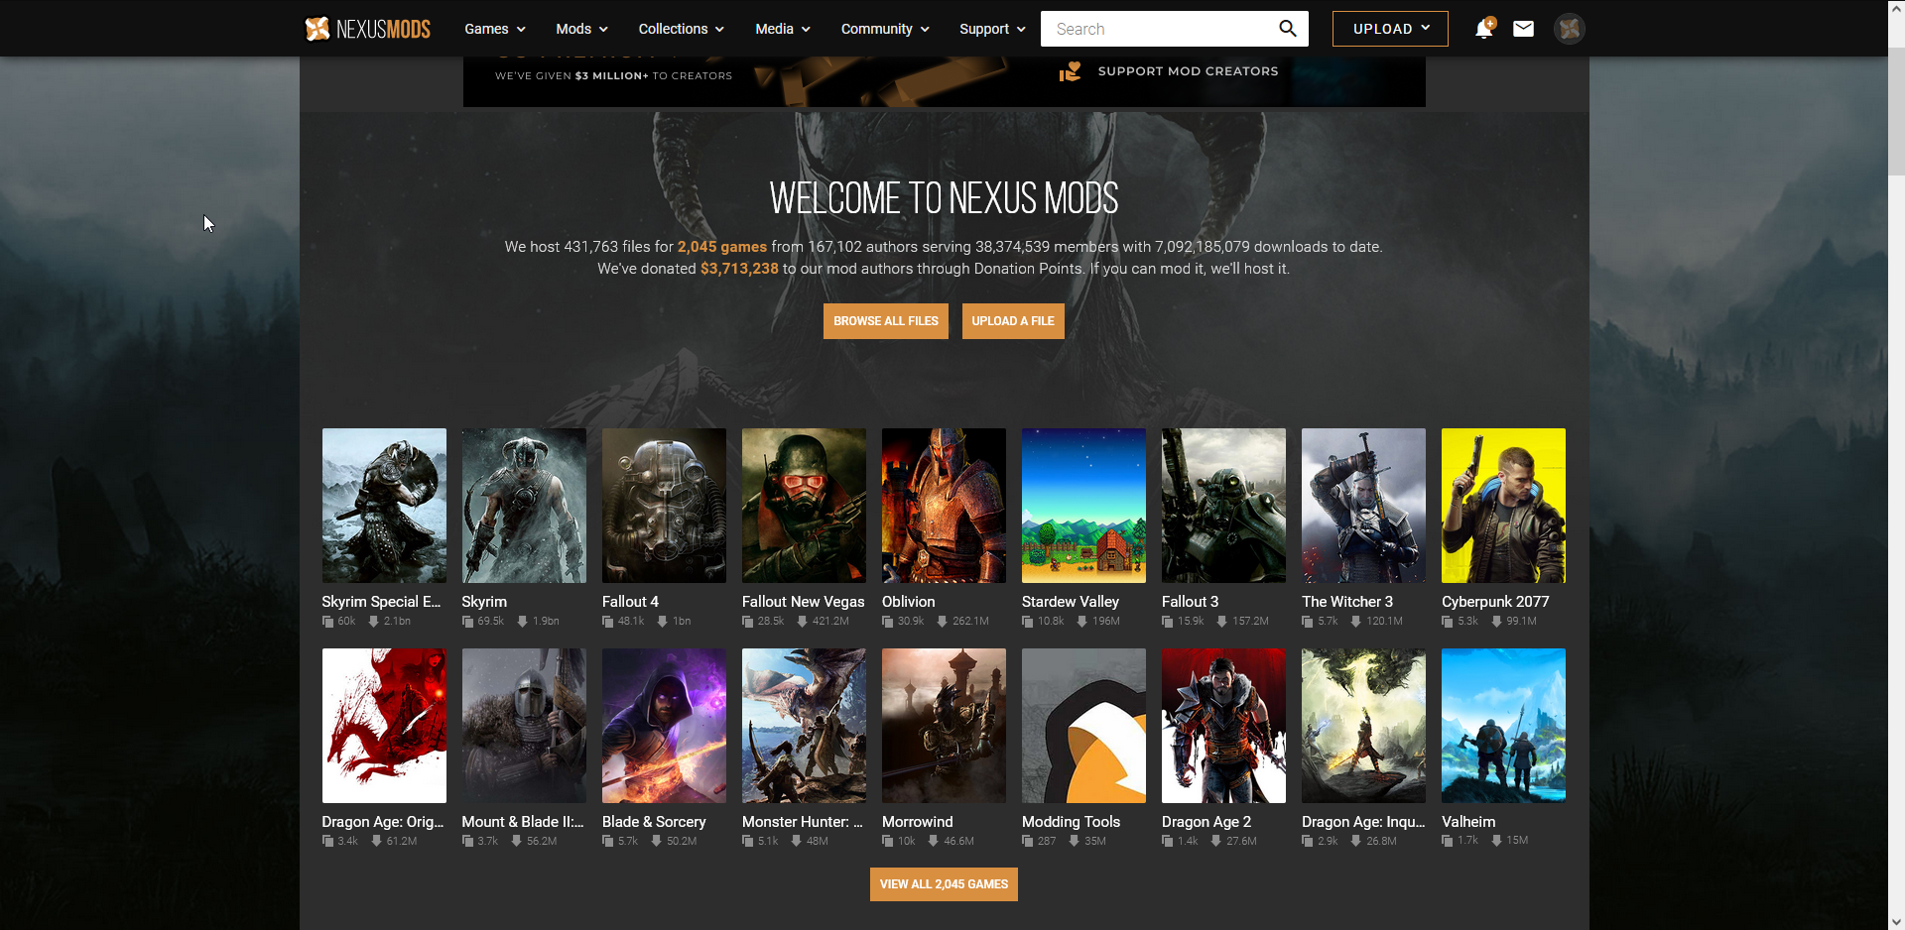Open the Modding Tools cover thumbnail
The image size is (1905, 930).
point(1083,726)
